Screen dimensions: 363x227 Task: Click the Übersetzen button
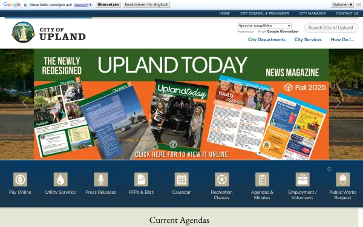108,5
